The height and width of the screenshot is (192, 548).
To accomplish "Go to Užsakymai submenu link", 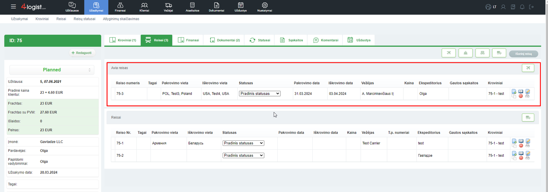I will [20, 19].
